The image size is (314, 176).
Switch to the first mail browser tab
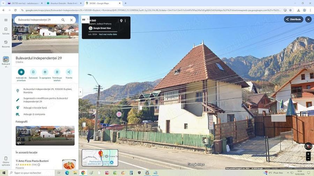click(x=23, y=3)
